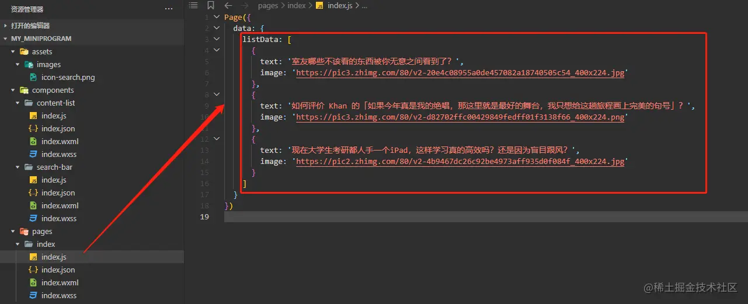Viewport: 748px width, 304px height.
Task: Click PNG icon of icon-search.png
Action: pos(33,77)
